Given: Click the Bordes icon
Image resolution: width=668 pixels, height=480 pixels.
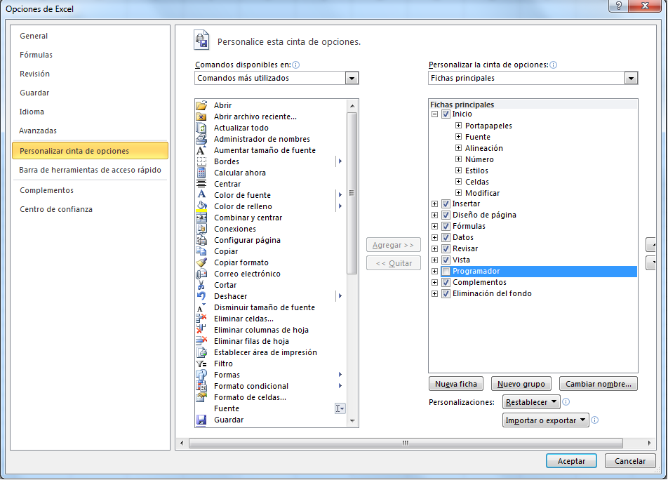Looking at the screenshot, I should click(201, 161).
